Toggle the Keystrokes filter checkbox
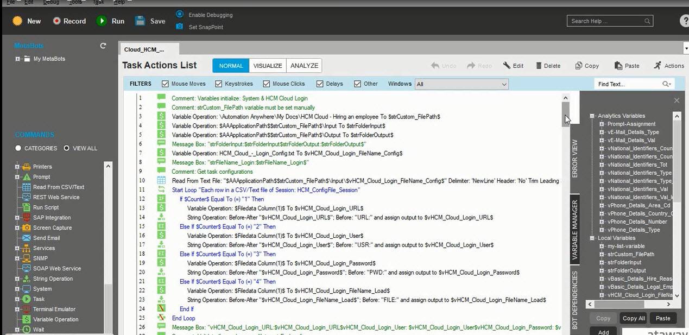689x335 pixels. point(219,84)
